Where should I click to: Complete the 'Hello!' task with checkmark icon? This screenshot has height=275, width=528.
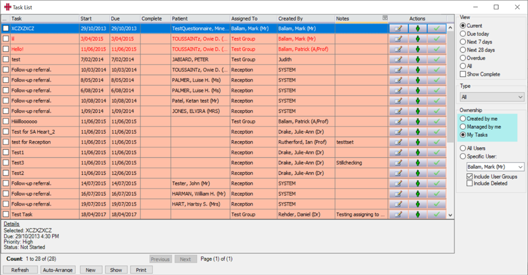437,49
